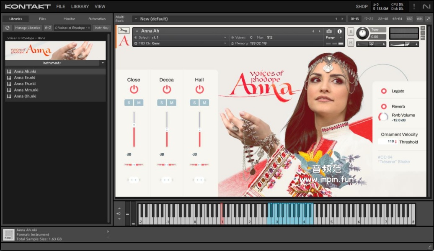Mute the Anna Ah instrument in header
This screenshot has height=251, width=434.
pyautogui.click(x=350, y=43)
